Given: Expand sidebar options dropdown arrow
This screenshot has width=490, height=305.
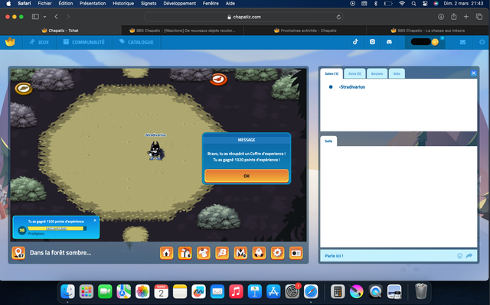Looking at the screenshot, I should [x=44, y=17].
